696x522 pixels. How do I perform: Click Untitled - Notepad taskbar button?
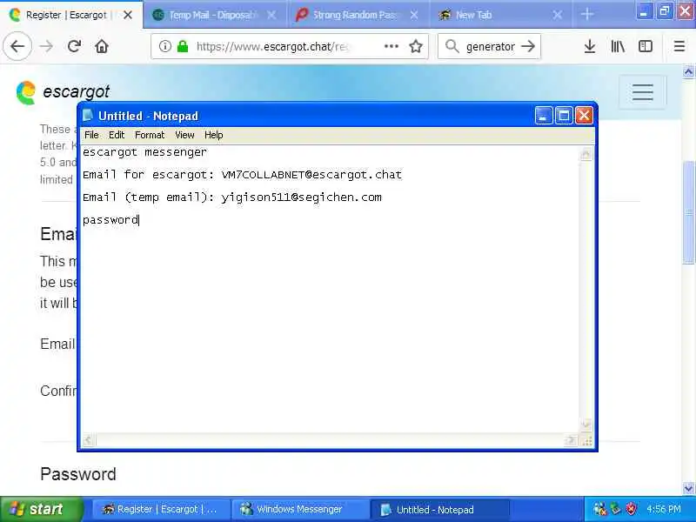[439, 509]
